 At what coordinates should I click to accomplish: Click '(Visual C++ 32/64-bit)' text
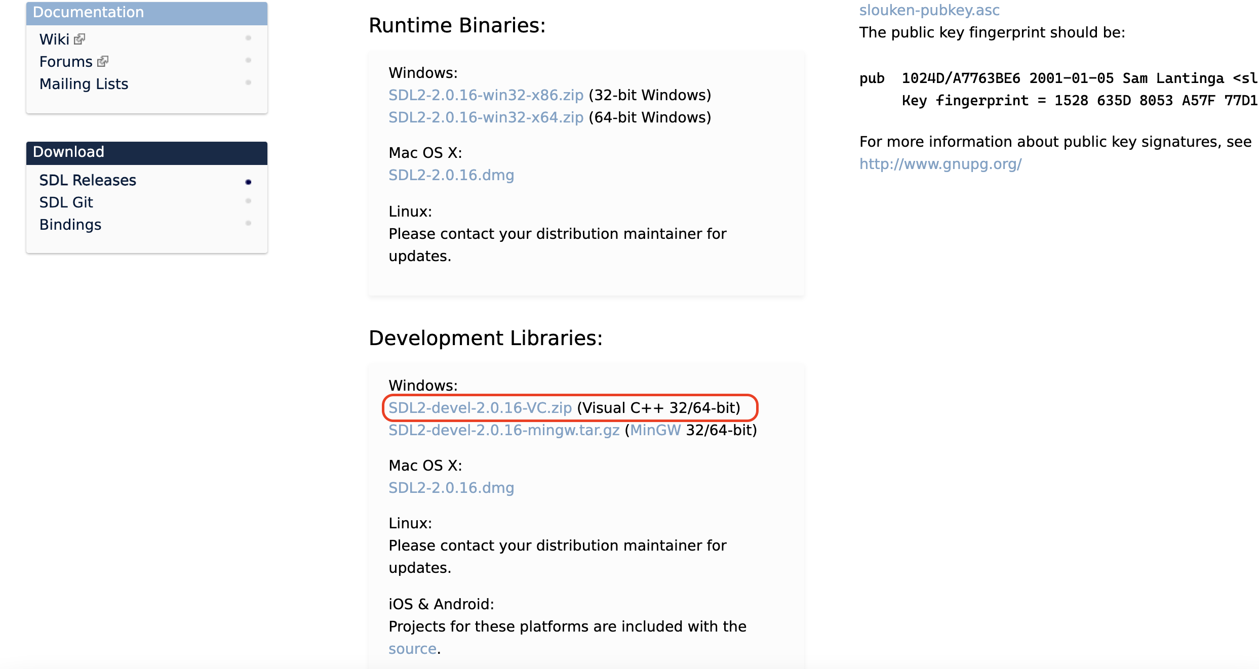658,408
